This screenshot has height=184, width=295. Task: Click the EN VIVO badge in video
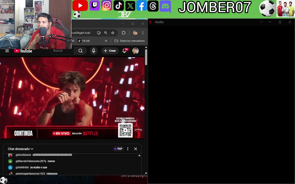[x=61, y=133]
